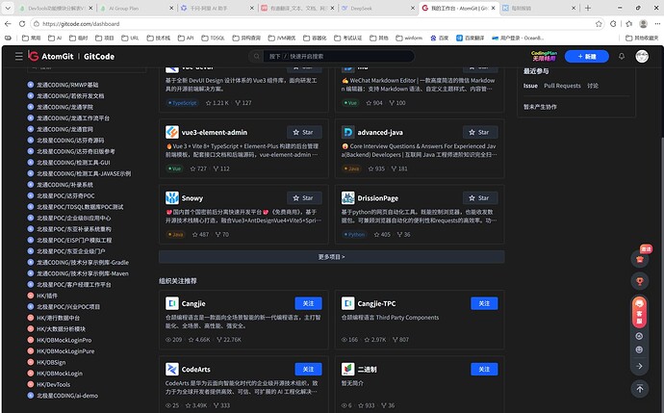Click the vue3-element-admin project logo
Viewport: 664px width, 413px height.
pyautogui.click(x=172, y=132)
